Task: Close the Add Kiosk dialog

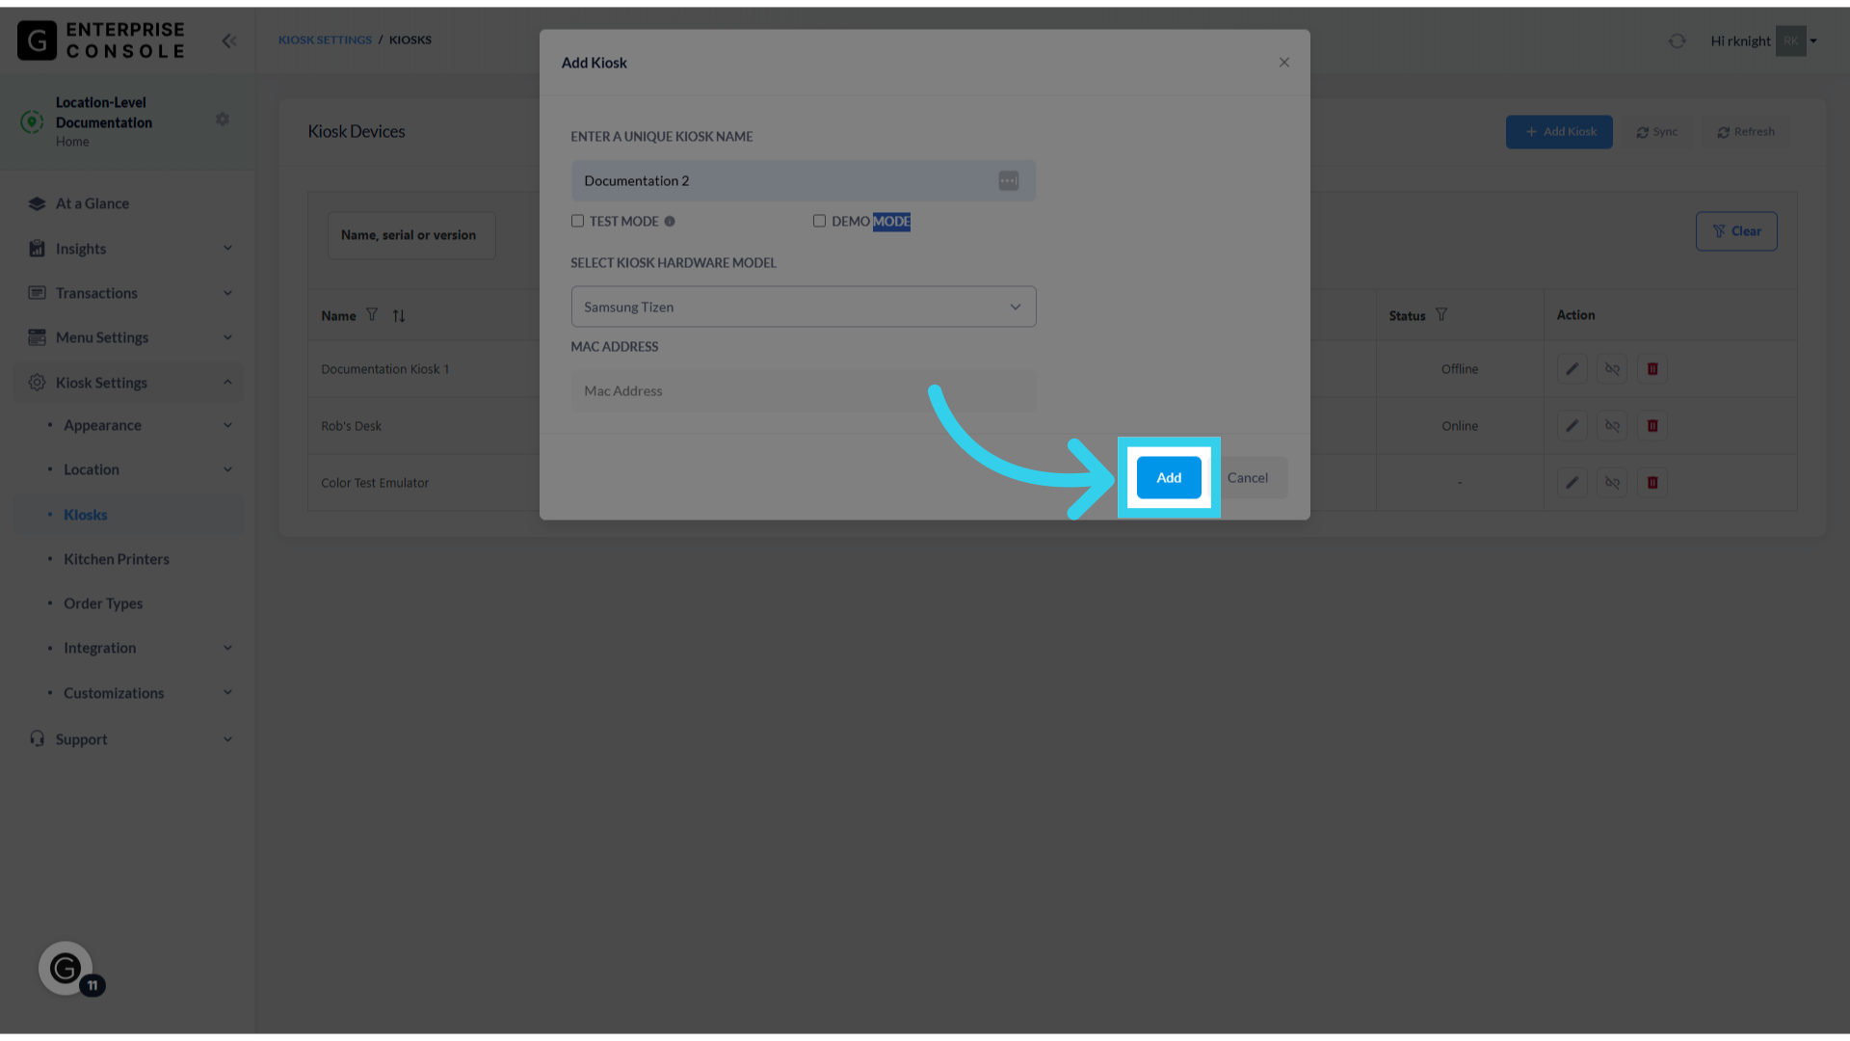Action: [x=1284, y=63]
